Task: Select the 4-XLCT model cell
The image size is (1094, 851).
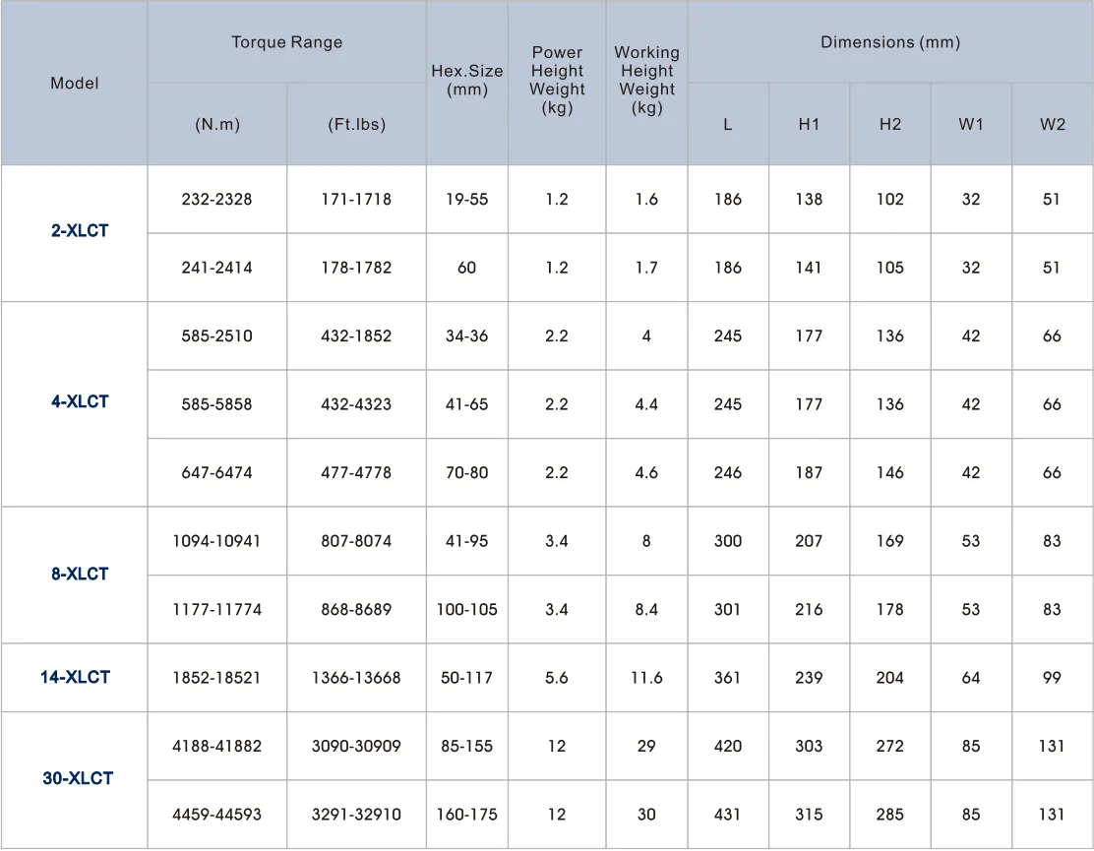Action: click(80, 401)
